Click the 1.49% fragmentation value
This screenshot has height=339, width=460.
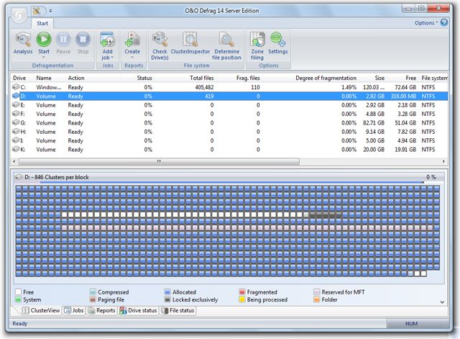349,87
